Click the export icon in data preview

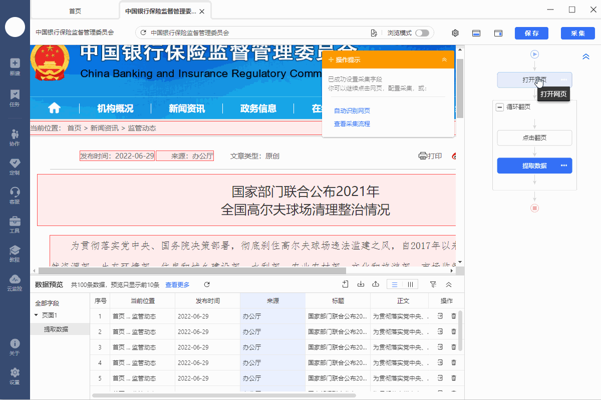point(376,284)
